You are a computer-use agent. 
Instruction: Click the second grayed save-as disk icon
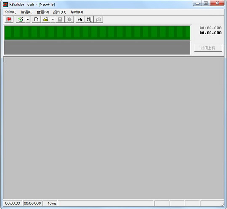(69, 19)
